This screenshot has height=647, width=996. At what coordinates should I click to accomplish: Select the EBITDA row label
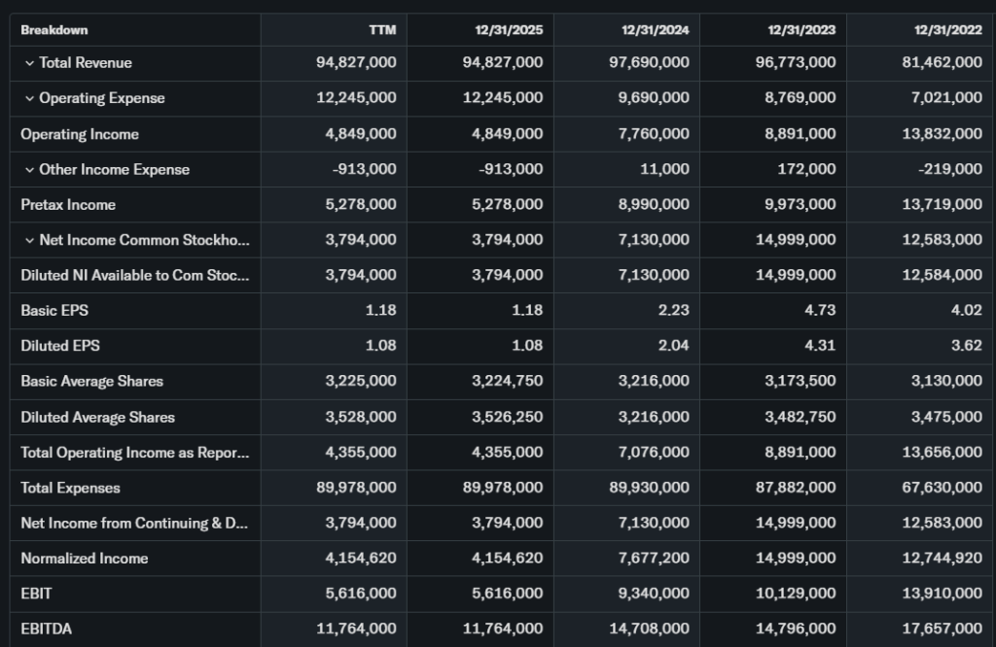[x=47, y=630]
